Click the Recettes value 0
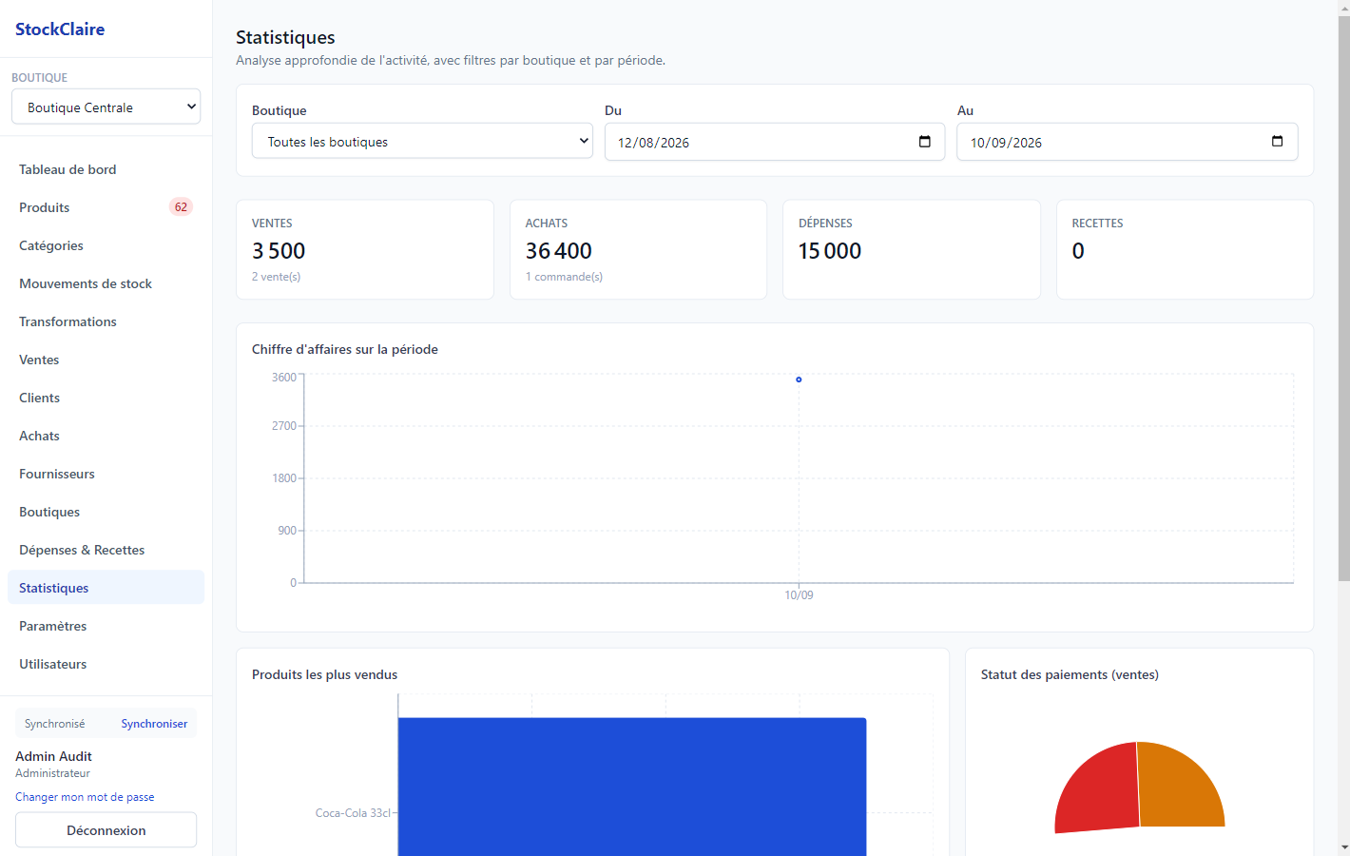1350x856 pixels. (1078, 251)
